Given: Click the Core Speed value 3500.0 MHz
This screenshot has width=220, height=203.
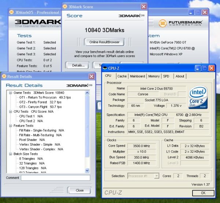Looking at the screenshot, I should pos(142,146).
